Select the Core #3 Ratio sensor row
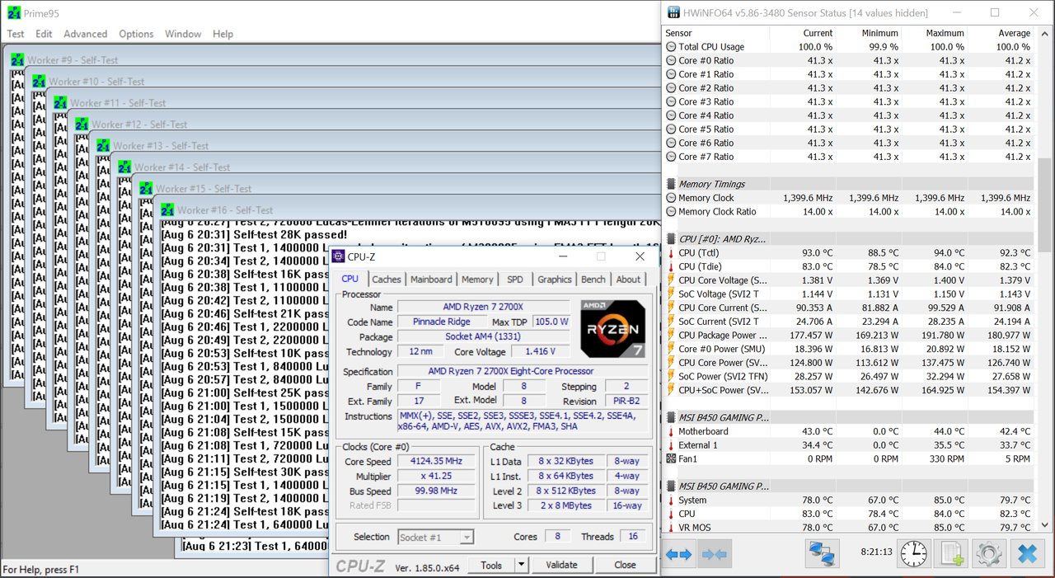This screenshot has height=578, width=1055. pyautogui.click(x=849, y=101)
